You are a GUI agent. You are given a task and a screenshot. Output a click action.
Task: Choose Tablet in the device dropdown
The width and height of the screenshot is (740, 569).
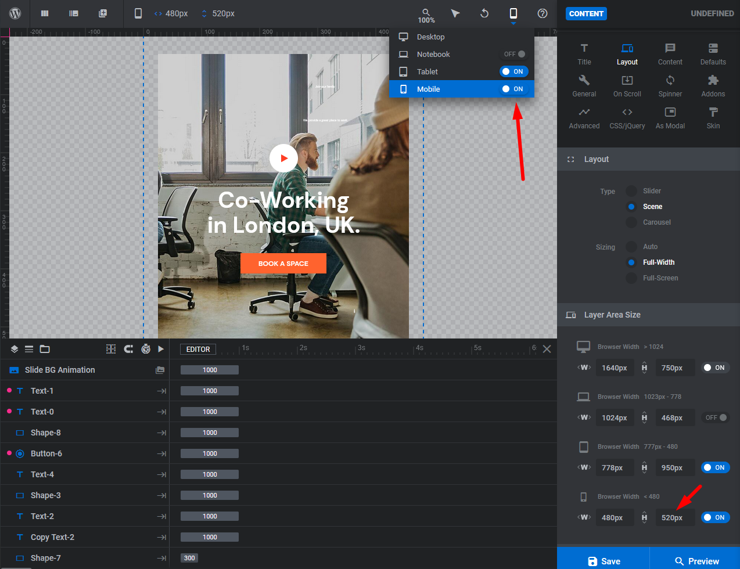461,71
